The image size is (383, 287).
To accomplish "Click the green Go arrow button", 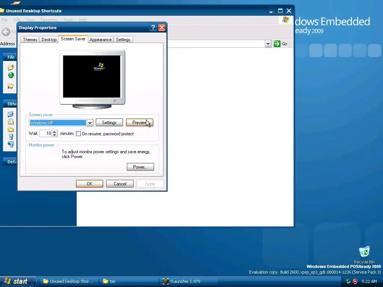I will pos(277,44).
